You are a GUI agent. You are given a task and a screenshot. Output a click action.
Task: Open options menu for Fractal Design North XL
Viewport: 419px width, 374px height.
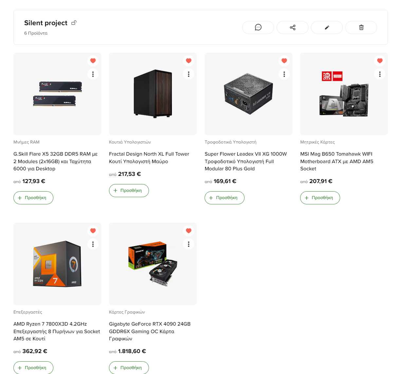(x=189, y=74)
